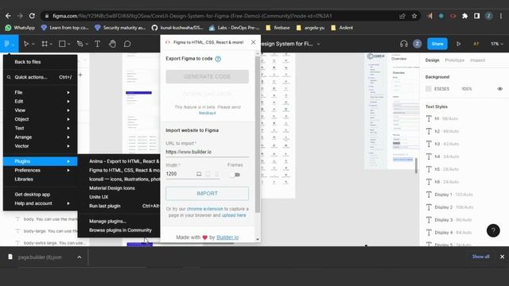509x286 pixels.
Task: Select the Move tool
Action: (x=26, y=44)
